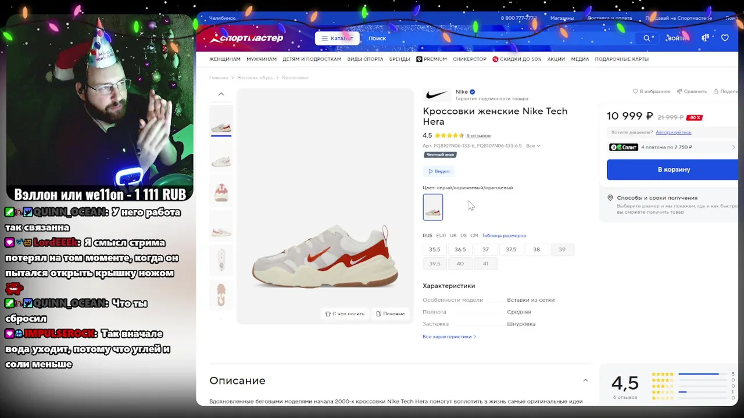Play the product Видео
This screenshot has width=744, height=418.
coord(439,171)
